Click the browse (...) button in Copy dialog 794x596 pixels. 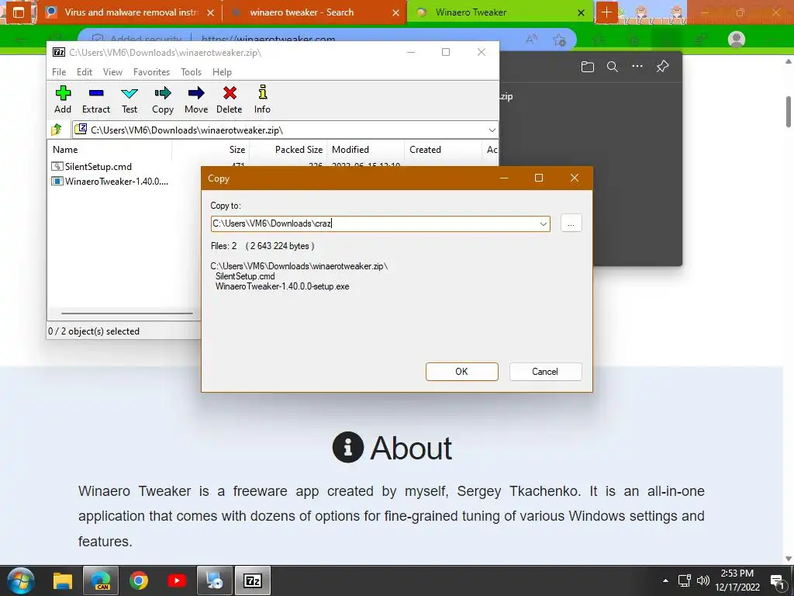tap(571, 223)
